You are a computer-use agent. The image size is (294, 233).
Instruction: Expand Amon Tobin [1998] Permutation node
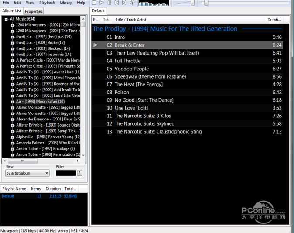click(12, 155)
